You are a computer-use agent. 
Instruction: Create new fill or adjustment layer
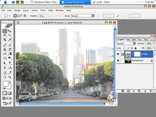[139, 91]
